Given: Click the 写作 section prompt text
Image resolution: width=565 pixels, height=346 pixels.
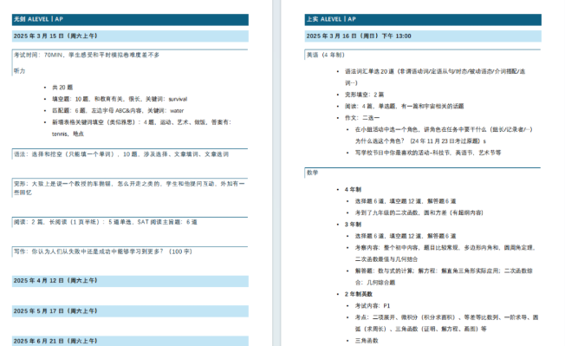Looking at the screenshot, I should pos(103,251).
